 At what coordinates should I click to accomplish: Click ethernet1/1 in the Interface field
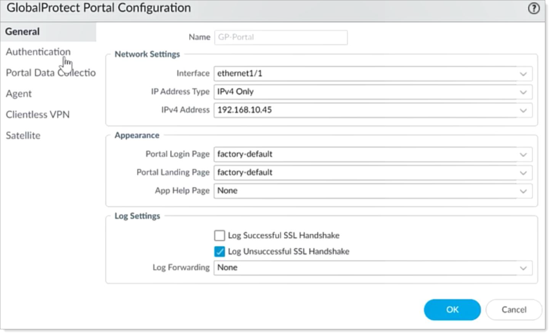click(x=373, y=73)
